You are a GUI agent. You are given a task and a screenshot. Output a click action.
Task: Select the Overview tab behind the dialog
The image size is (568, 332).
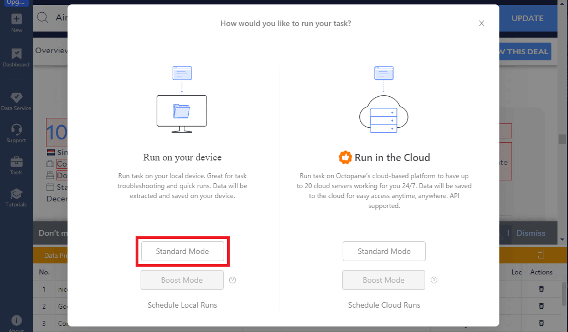point(51,51)
